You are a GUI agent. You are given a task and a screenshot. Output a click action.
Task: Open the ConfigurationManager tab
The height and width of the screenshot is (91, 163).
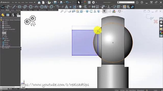[x=13, y=15]
